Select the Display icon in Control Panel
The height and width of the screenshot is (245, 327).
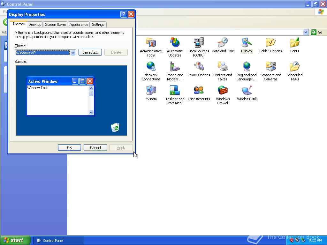(247, 42)
